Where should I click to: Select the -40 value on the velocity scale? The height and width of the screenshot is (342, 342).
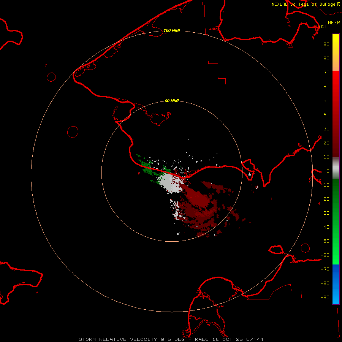tap(325, 227)
